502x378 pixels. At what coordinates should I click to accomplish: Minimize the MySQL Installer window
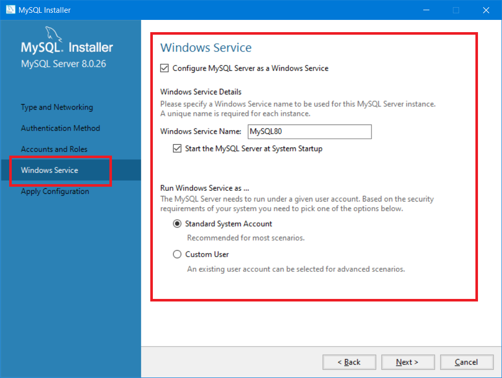(426, 10)
